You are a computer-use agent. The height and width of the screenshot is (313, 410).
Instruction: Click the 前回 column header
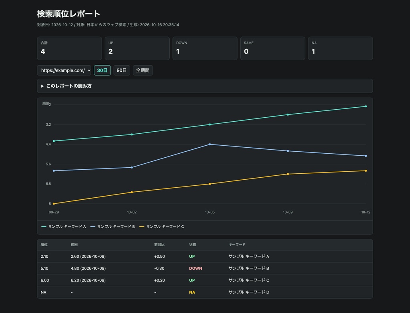point(74,245)
